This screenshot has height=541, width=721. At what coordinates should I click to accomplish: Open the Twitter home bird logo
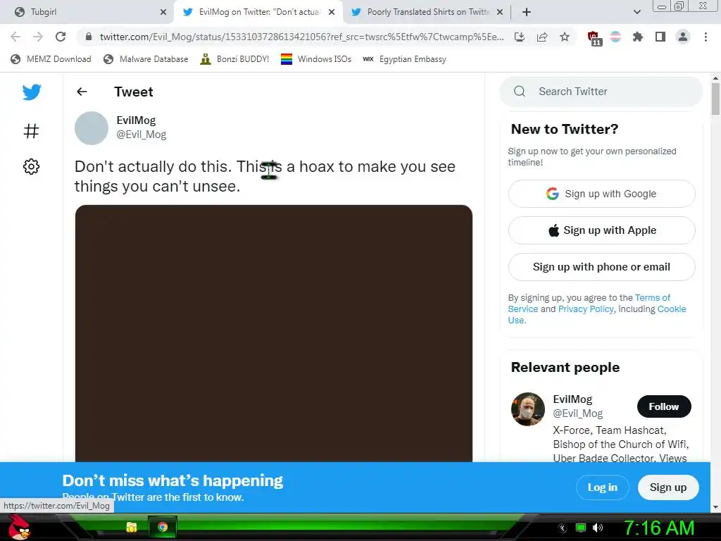(x=32, y=92)
